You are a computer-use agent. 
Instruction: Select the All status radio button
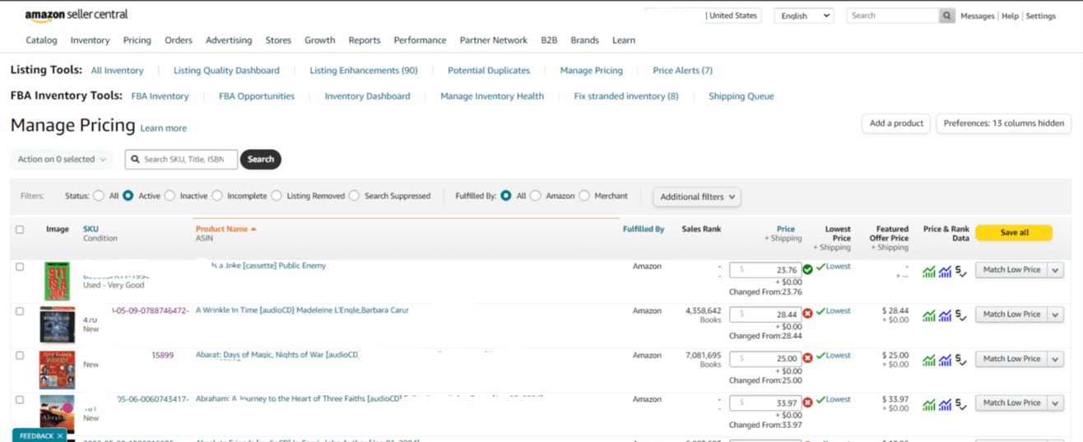pos(99,196)
